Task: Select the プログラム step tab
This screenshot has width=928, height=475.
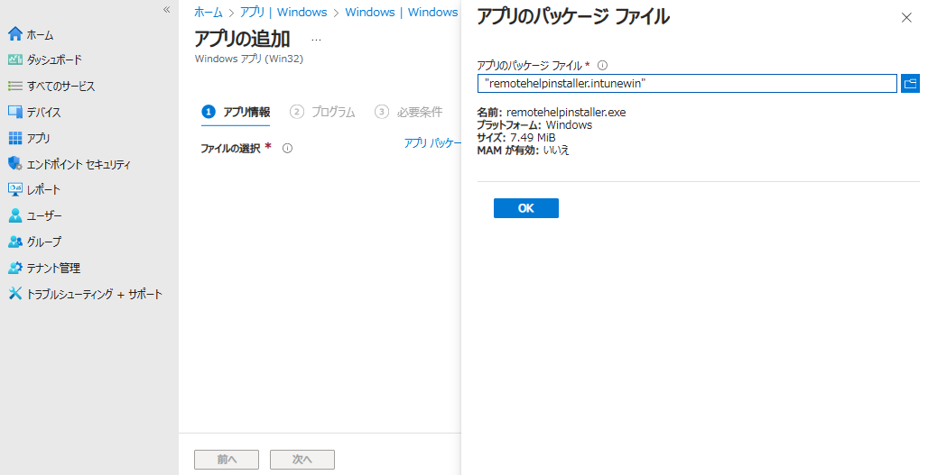Action: 322,112
